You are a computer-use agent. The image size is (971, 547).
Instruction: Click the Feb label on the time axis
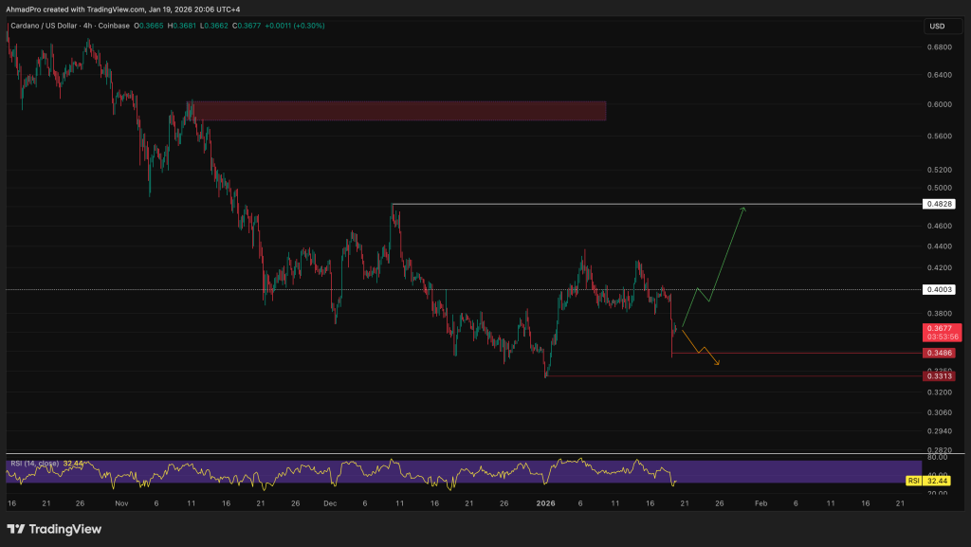[760, 503]
